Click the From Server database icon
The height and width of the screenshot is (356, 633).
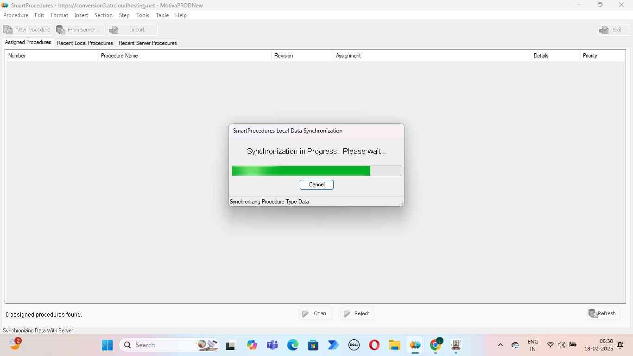pos(61,30)
